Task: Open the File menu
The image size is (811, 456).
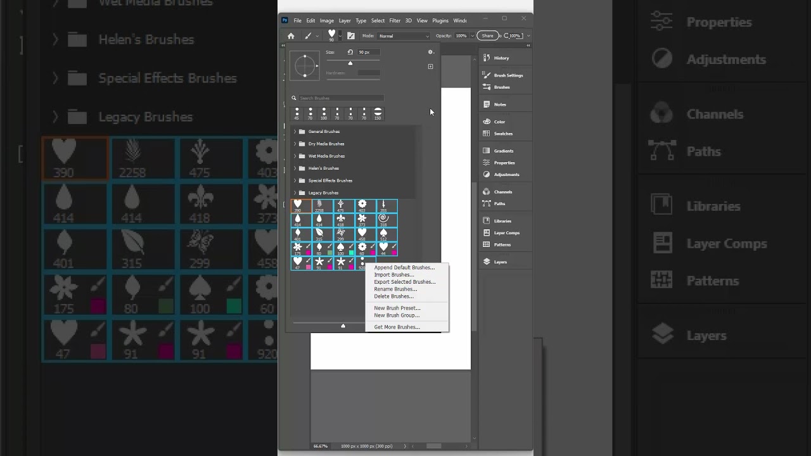Action: pyautogui.click(x=297, y=21)
